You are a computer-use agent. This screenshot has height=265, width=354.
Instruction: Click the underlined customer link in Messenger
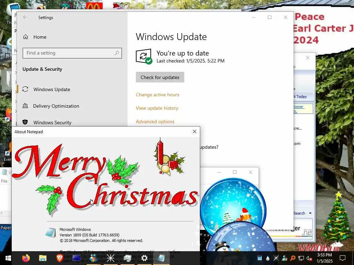click(x=299, y=109)
